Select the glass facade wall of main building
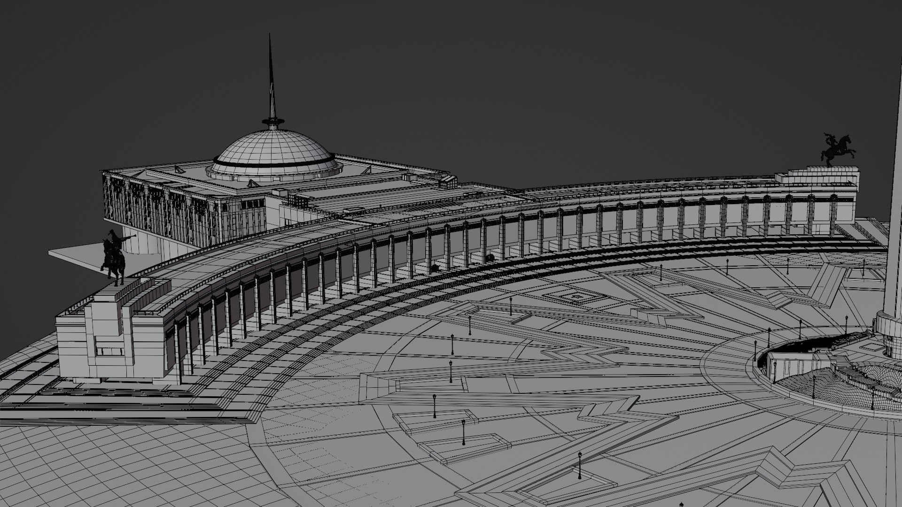The image size is (902, 507). (155, 207)
